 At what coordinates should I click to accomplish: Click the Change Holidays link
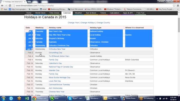click(87, 23)
